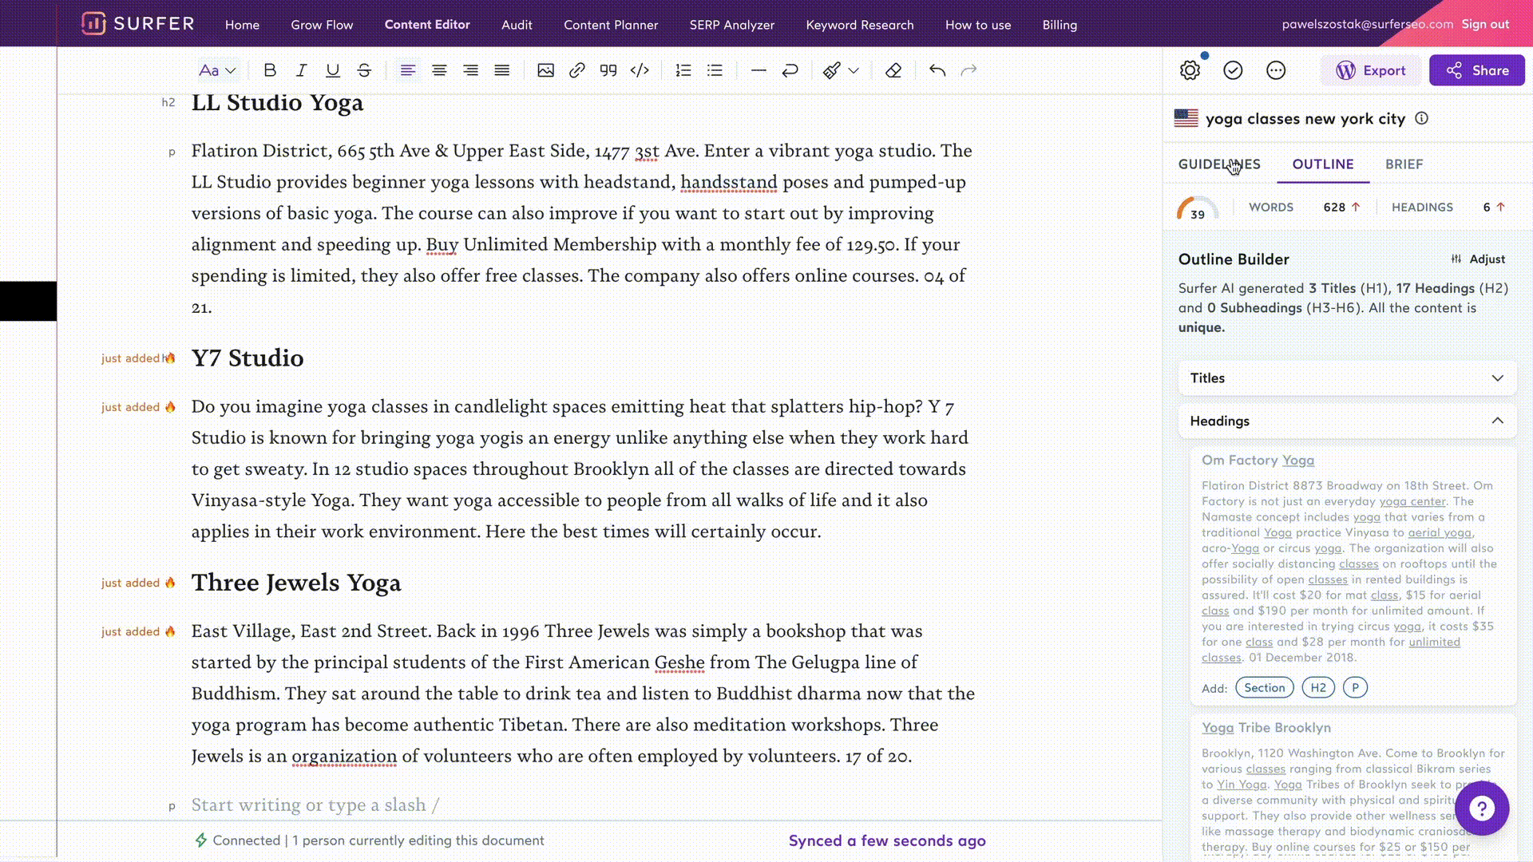Click the Share button

click(1476, 70)
